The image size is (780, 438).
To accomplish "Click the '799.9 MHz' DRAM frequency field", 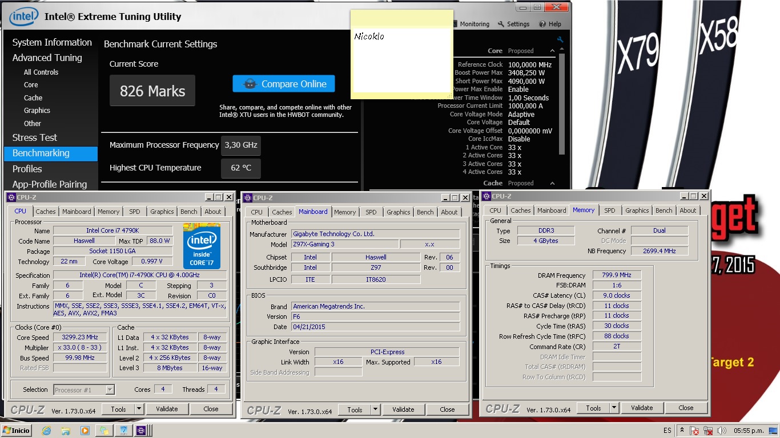I will click(x=617, y=275).
